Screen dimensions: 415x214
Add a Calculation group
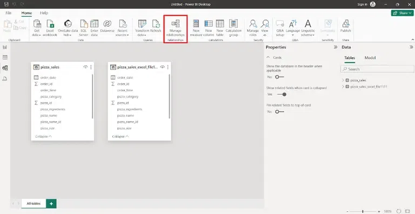[233, 28]
